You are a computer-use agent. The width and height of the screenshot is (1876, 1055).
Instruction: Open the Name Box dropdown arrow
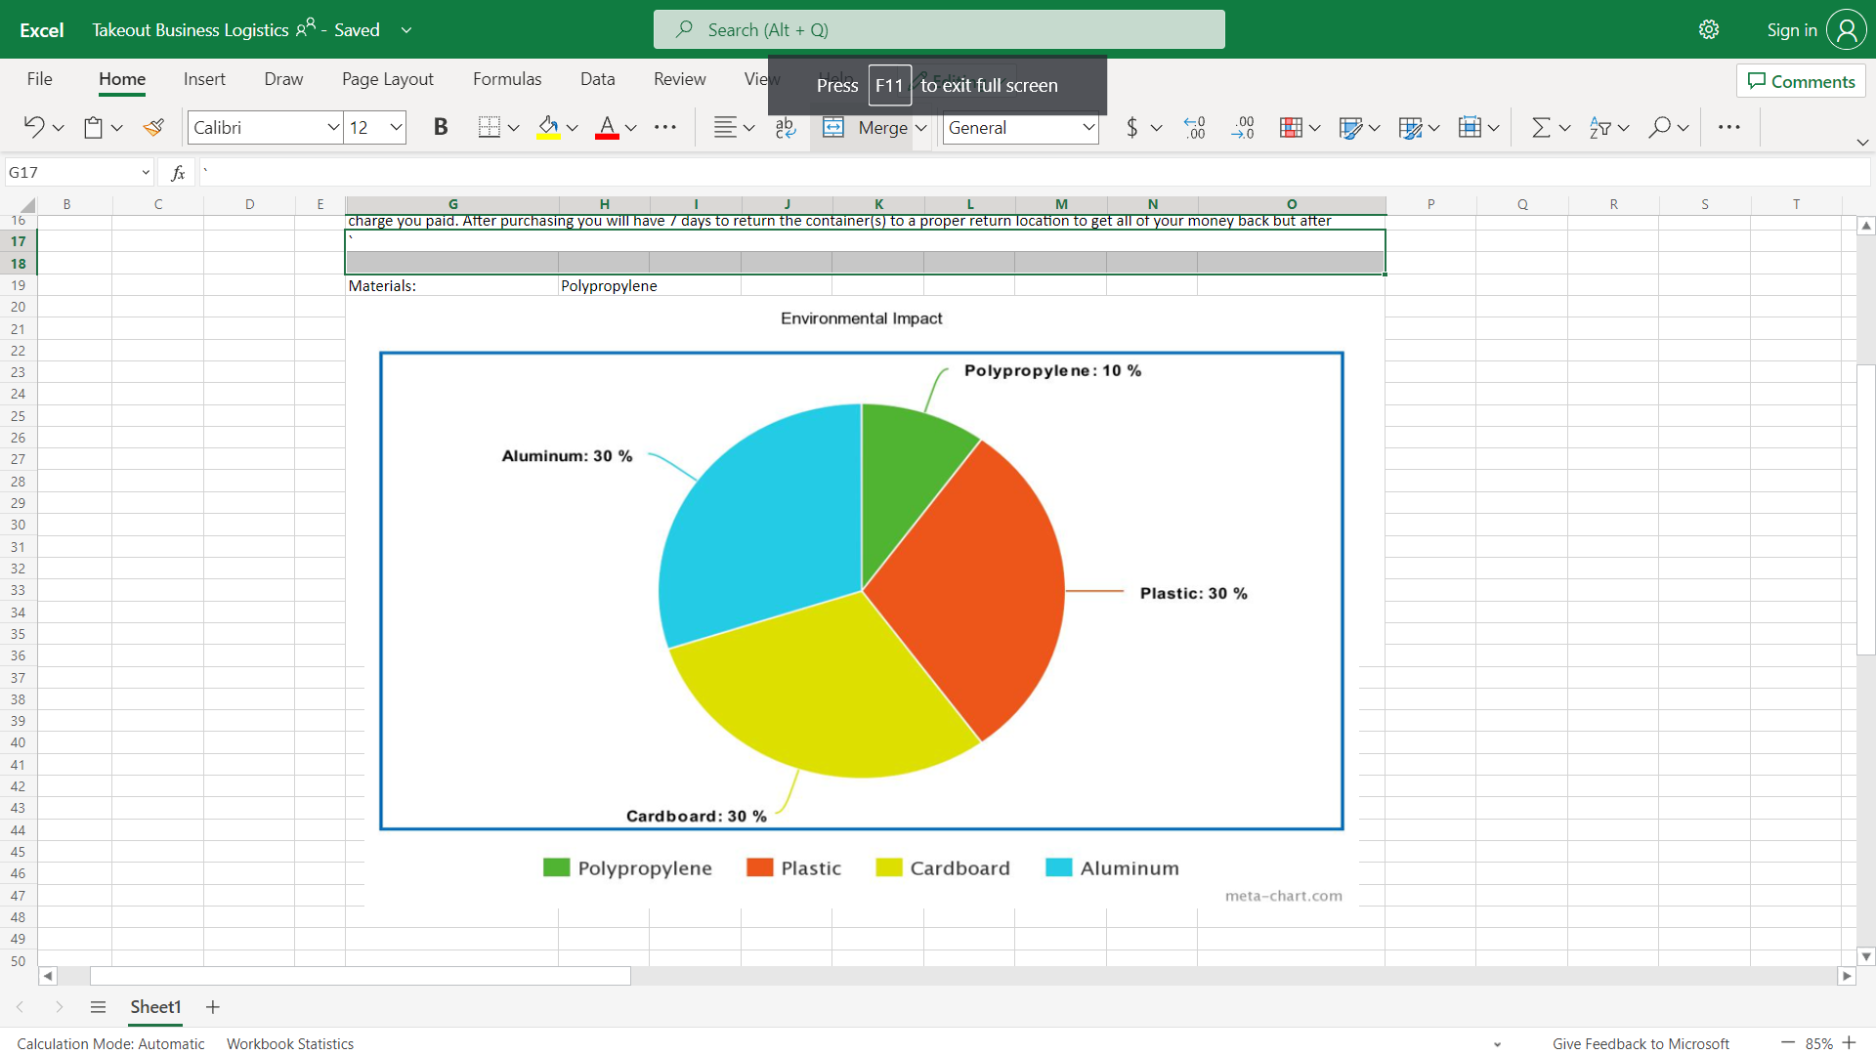(x=146, y=173)
